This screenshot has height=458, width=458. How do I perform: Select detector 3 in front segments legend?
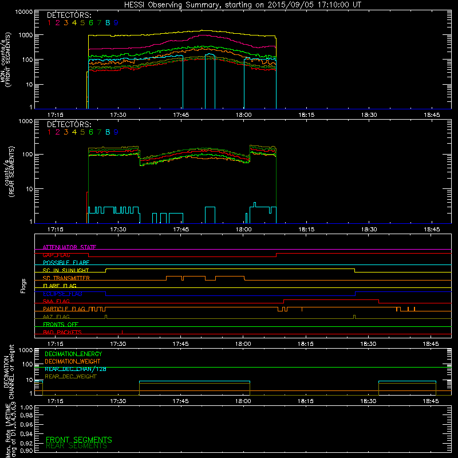pyautogui.click(x=66, y=23)
